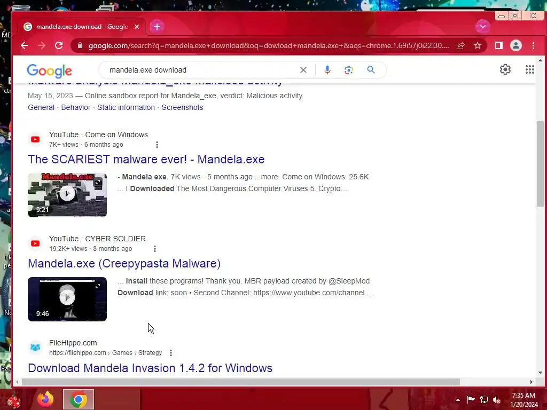This screenshot has height=410, width=547.
Task: Click 'https://filehippo.com › Games › Strategy' breadcrumb
Action: tap(106, 353)
